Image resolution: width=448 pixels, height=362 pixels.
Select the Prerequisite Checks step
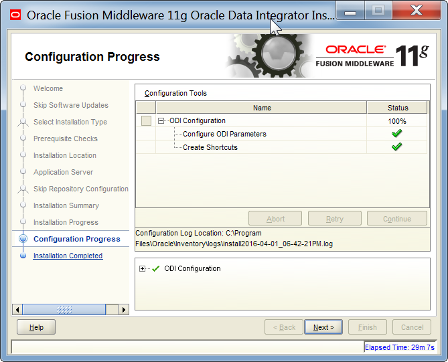[66, 139]
